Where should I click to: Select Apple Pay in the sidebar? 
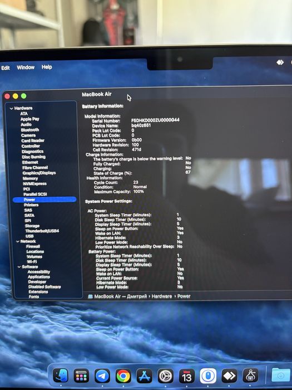click(x=30, y=119)
